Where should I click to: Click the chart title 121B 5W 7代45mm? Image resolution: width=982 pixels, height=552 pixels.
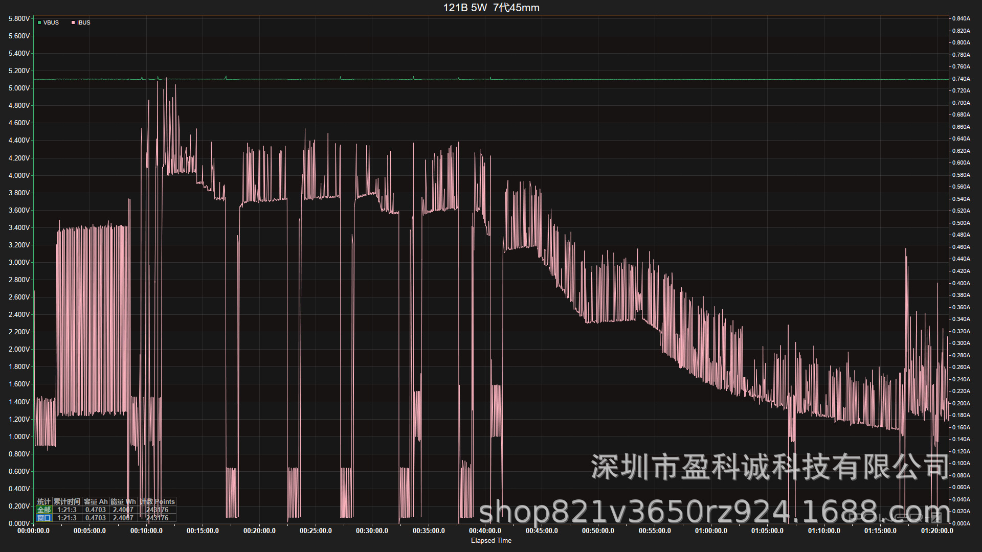coord(491,8)
